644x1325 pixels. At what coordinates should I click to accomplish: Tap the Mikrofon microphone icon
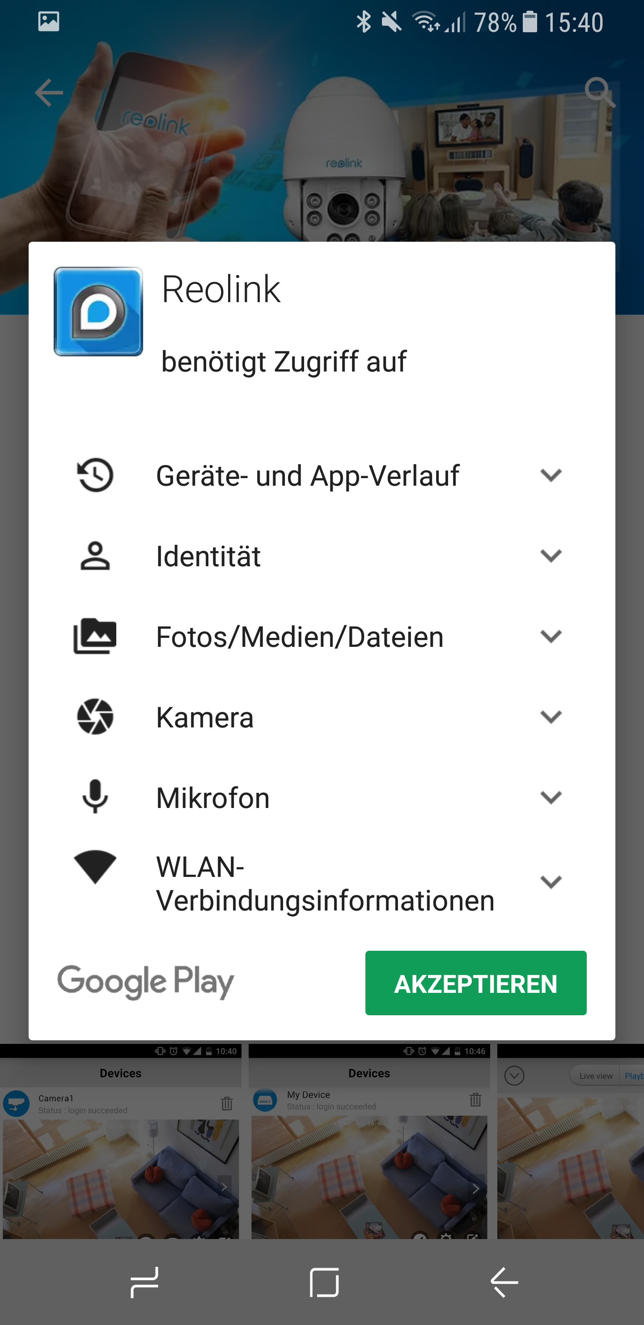tap(95, 797)
